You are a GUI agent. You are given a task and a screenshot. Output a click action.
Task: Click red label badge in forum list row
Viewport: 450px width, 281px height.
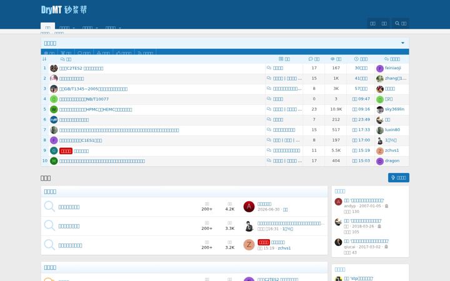[264, 242]
